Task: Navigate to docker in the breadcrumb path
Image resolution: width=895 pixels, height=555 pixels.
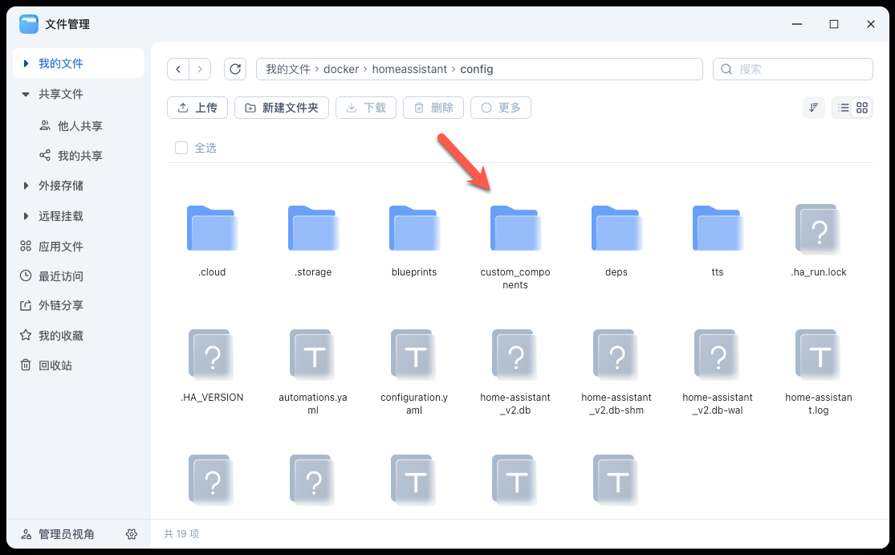Action: click(x=341, y=69)
